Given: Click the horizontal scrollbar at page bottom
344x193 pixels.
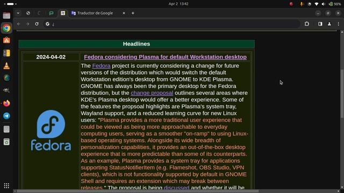Looking at the screenshot, I should tap(138, 191).
